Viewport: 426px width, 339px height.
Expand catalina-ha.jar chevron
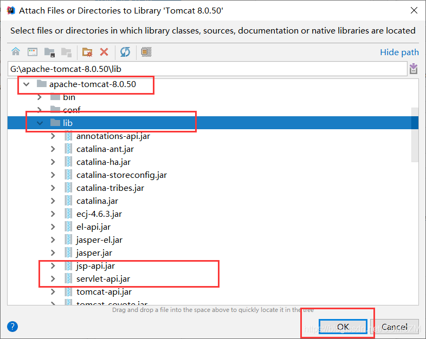tap(53, 162)
